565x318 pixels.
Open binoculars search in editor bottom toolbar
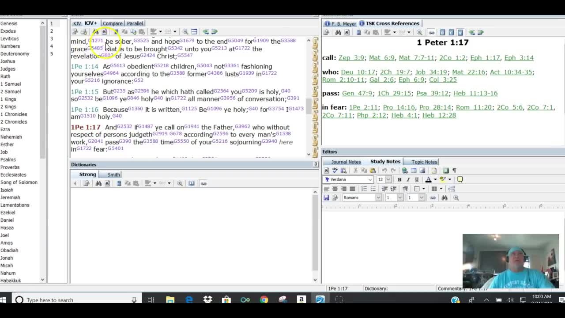pyautogui.click(x=444, y=198)
